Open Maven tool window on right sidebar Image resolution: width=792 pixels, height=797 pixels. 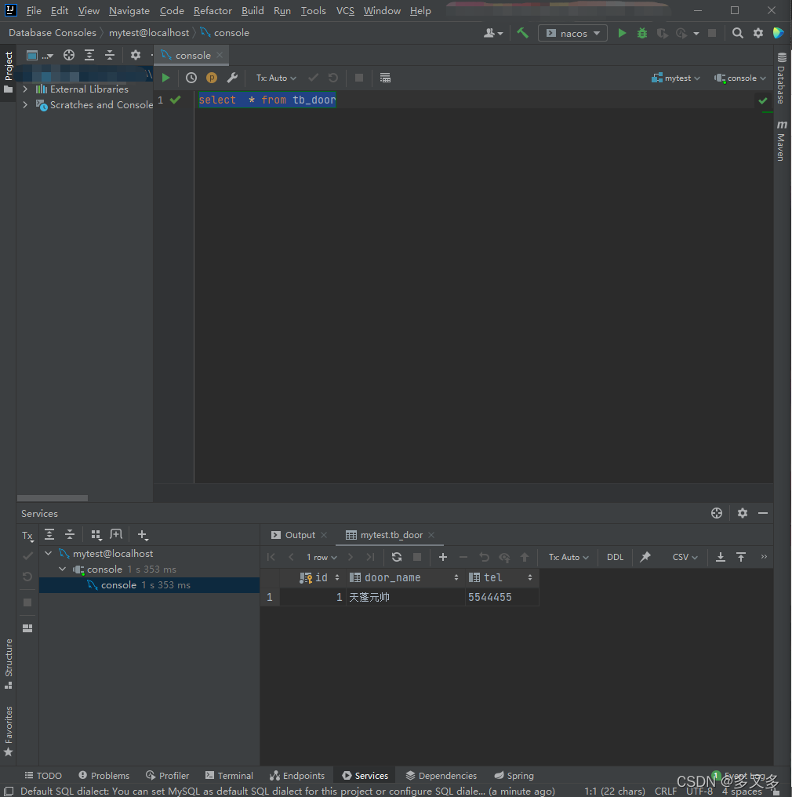(782, 140)
